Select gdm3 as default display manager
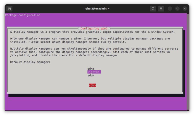194x116 pixels. (x=91, y=69)
